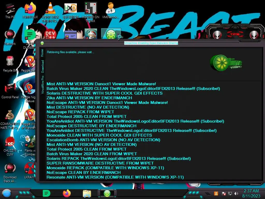Click the network tray icon
Image resolution: width=265 pixels, height=199 pixels.
point(230,193)
